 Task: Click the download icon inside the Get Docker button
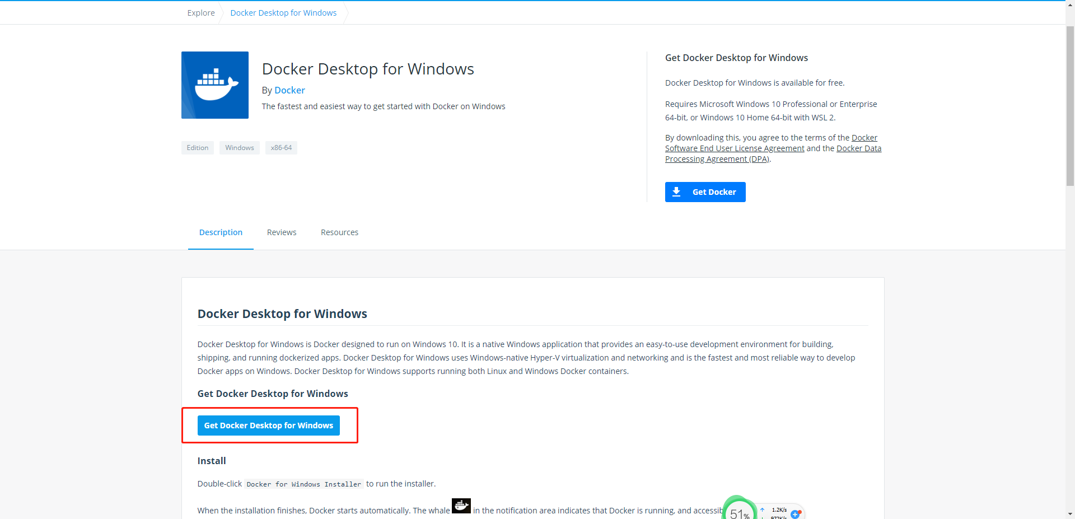point(677,191)
